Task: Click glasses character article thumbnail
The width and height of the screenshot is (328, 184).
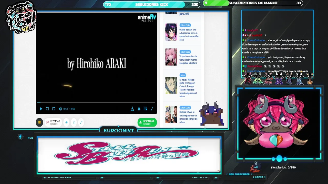Action: click(171, 85)
